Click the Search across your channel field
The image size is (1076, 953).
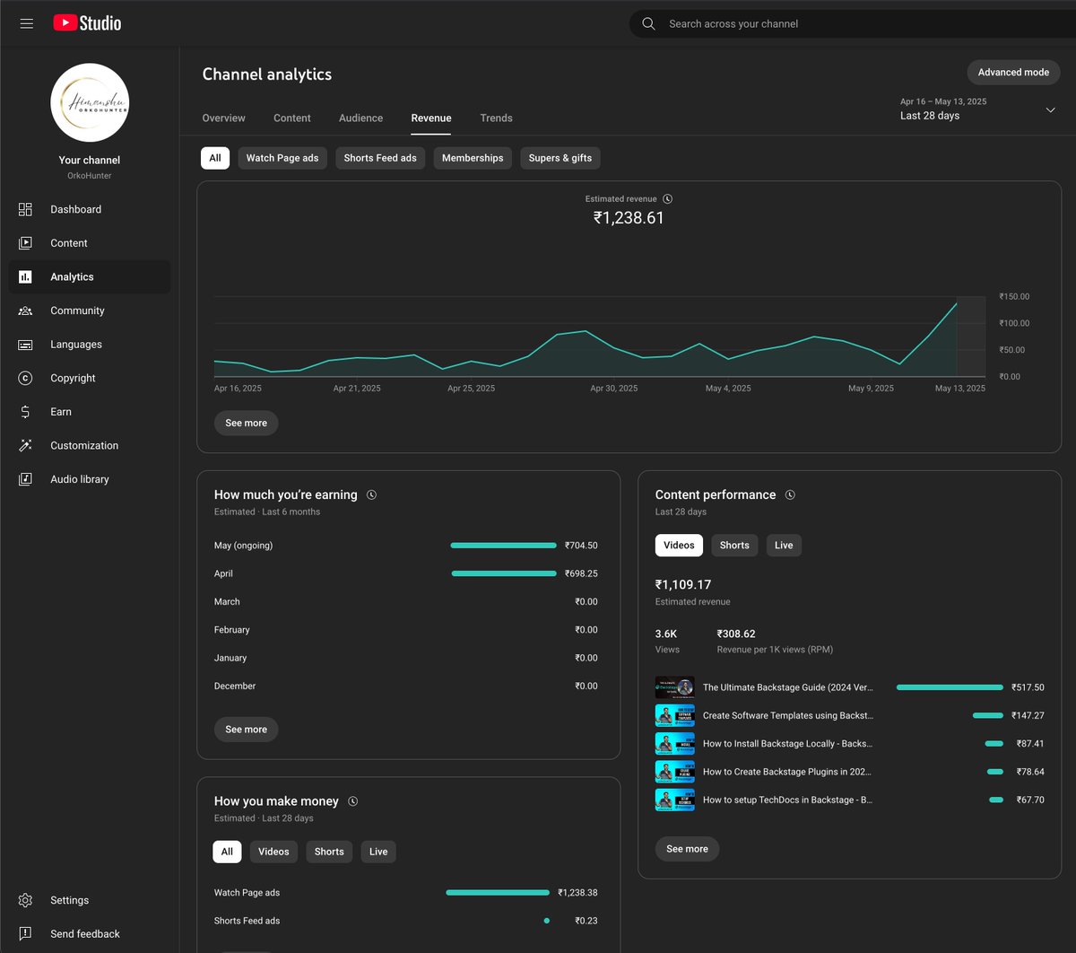point(852,24)
